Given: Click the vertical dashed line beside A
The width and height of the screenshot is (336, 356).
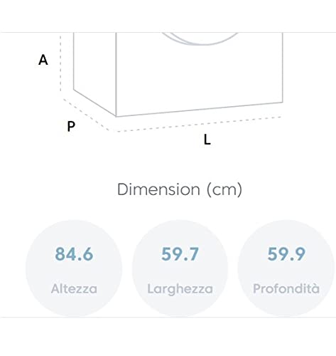Looking at the screenshot, I should pyautogui.click(x=60, y=63).
